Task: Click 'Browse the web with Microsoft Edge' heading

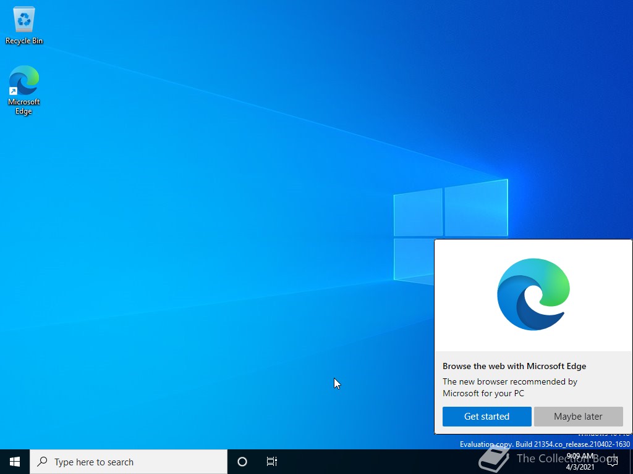Action: tap(514, 366)
